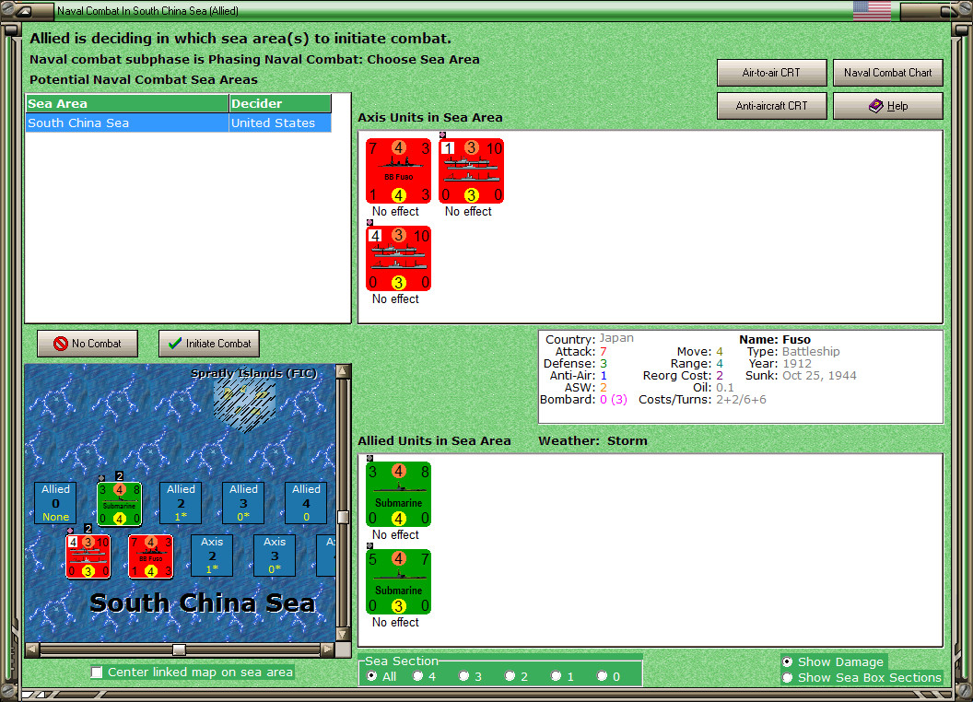Viewport: 973px width, 702px height.
Task: Click the Country: Japan text
Action: [590, 339]
